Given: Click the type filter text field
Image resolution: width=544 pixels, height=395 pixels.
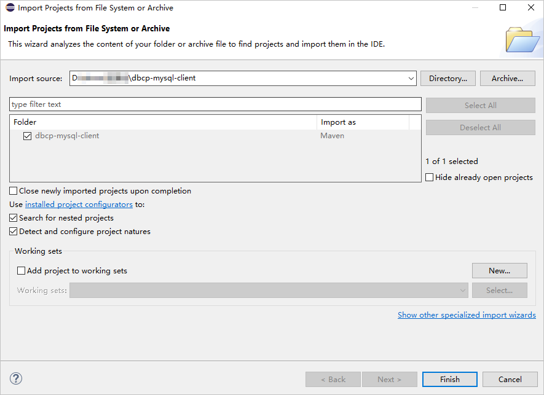Looking at the screenshot, I should coord(215,104).
